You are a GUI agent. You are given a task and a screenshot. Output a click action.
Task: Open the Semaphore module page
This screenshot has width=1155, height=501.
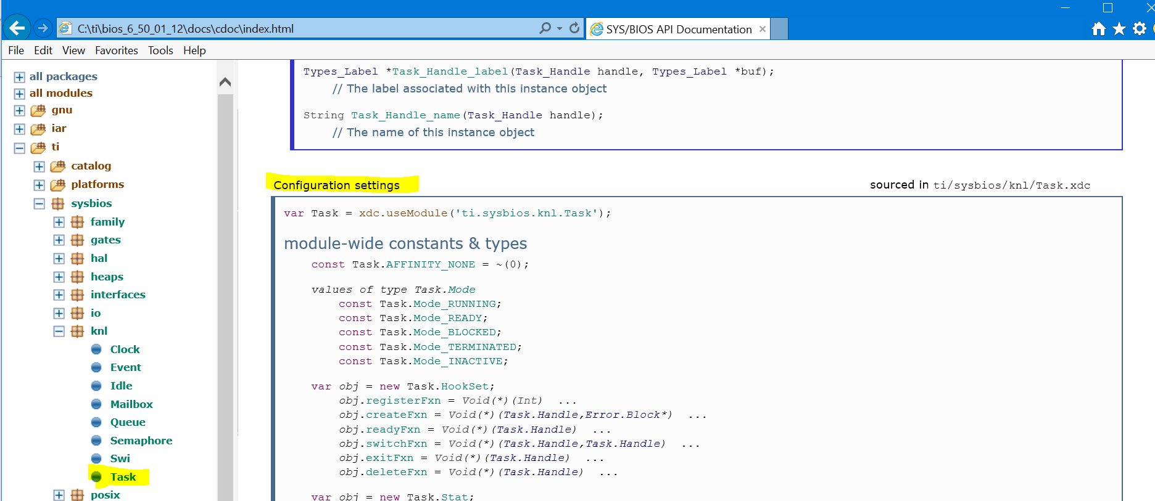coord(141,441)
